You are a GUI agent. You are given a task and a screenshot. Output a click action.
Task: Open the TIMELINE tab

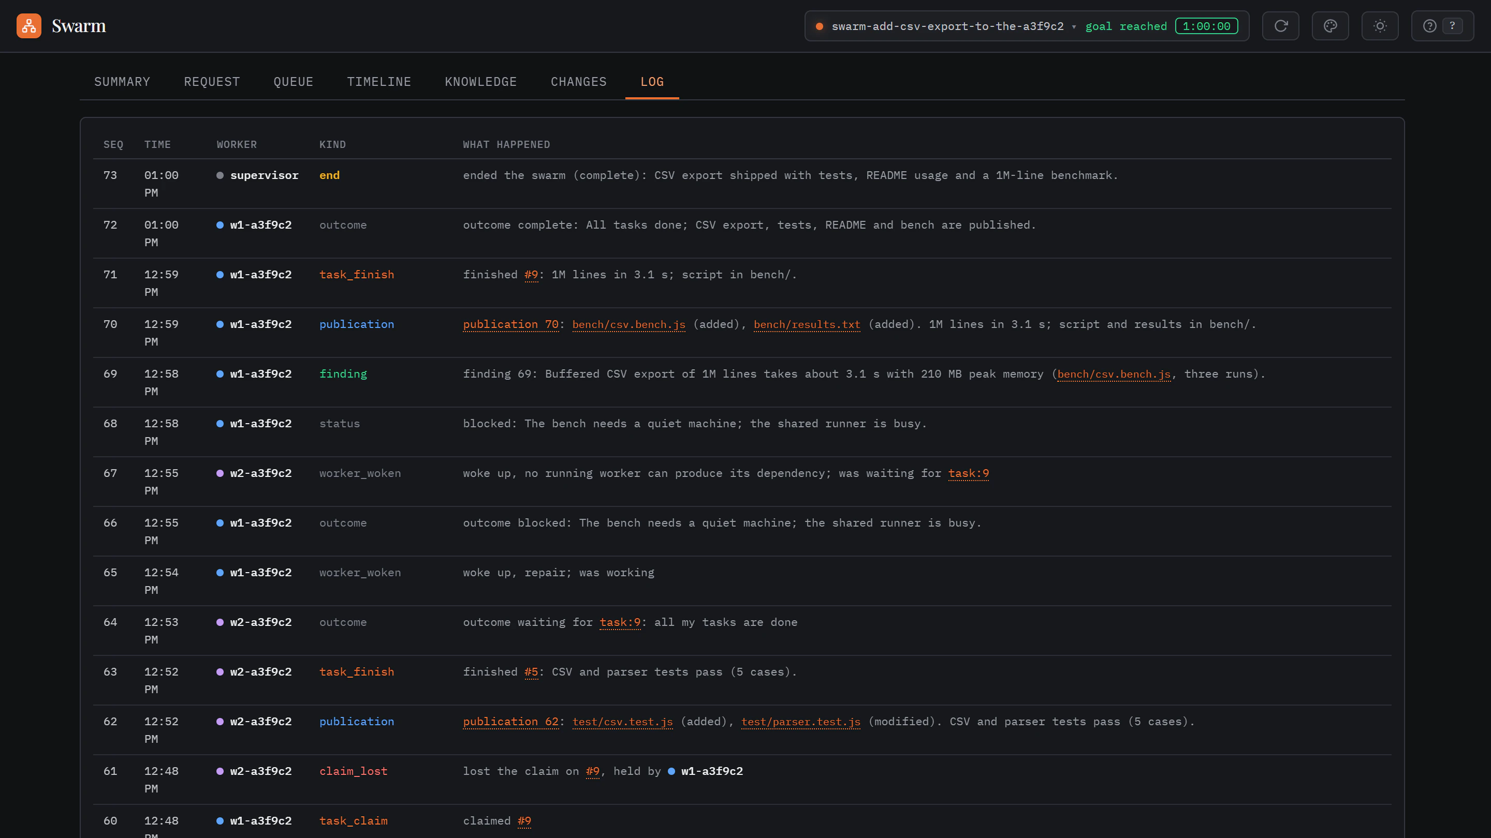pos(379,82)
